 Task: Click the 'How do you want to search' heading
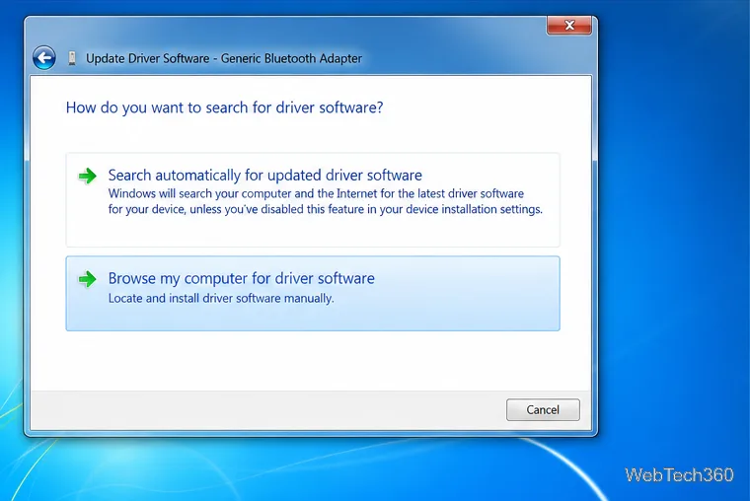coord(224,107)
